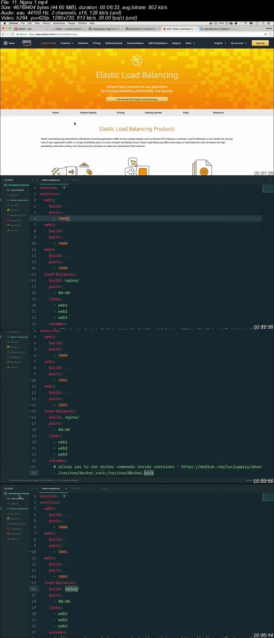Viewport: 274px width, 638px height.
Task: Bookmark the page with the star icon
Action: tap(265, 34)
